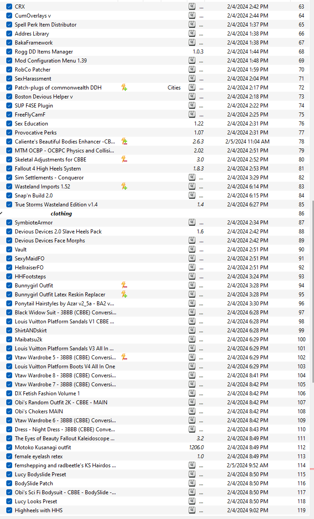
Task: Uncheck Fallout 4 High Heels System
Action: tap(9, 169)
